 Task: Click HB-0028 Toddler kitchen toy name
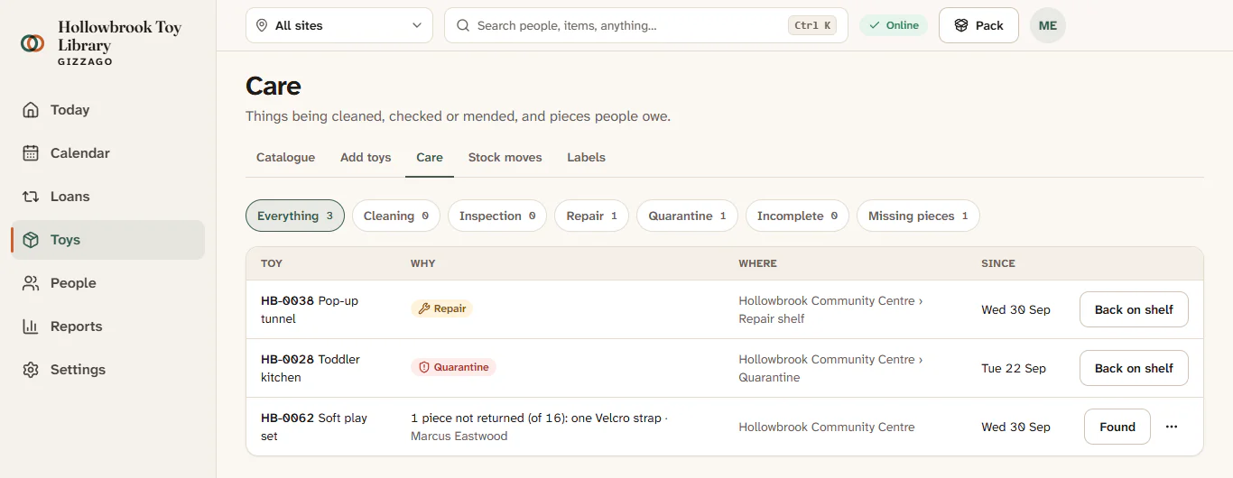point(311,368)
